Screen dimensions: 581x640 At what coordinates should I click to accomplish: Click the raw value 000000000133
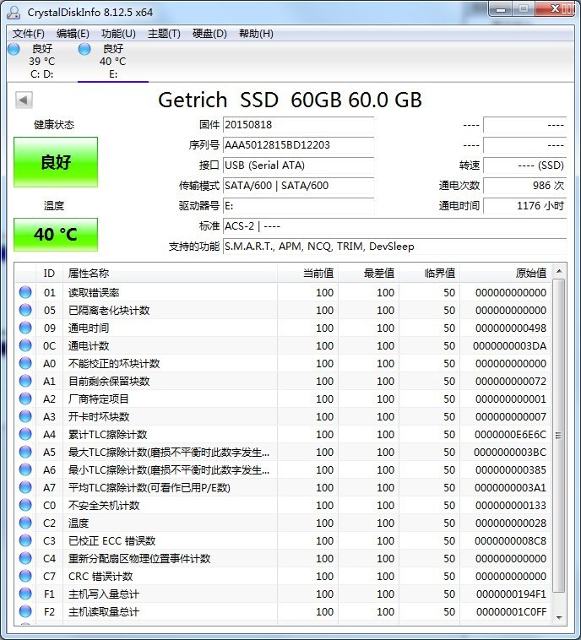click(511, 505)
